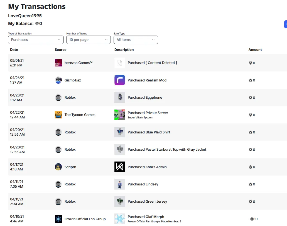Open the Pastel Starburst Top thumbnail

coord(120,149)
